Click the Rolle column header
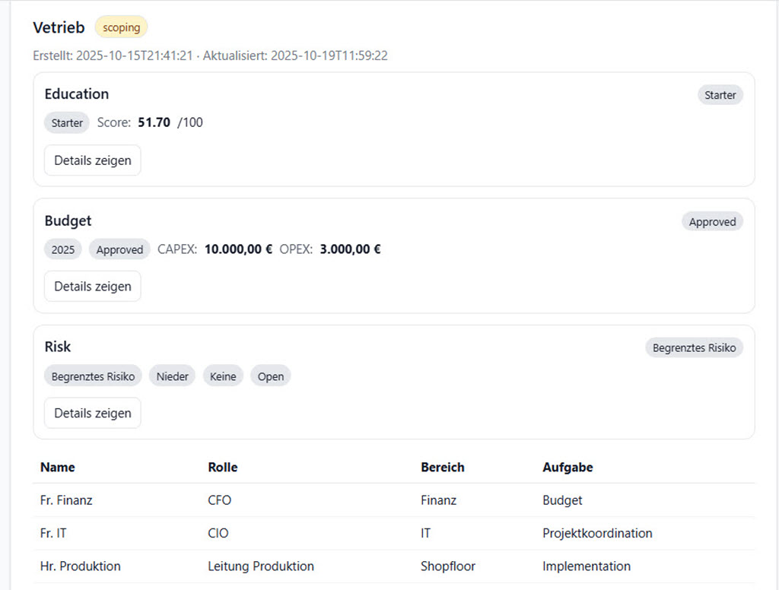The height and width of the screenshot is (590, 779). coord(222,467)
